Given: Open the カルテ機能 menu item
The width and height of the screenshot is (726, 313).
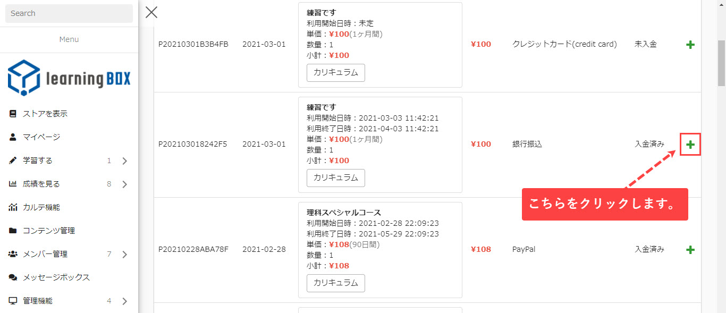Looking at the screenshot, I should [x=41, y=207].
